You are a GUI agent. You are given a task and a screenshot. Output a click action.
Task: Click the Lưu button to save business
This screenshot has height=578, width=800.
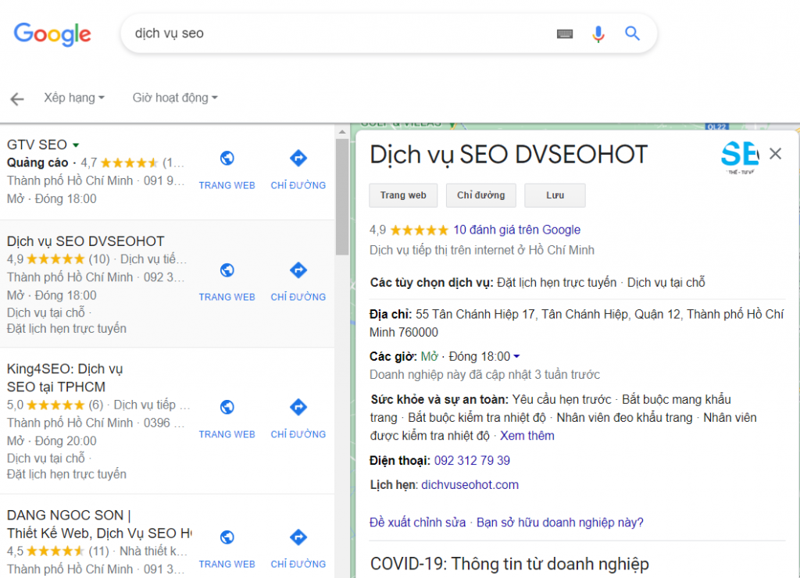[555, 195]
